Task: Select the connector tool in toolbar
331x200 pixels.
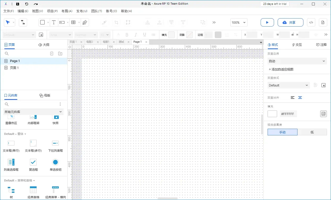Action: [x=23, y=22]
